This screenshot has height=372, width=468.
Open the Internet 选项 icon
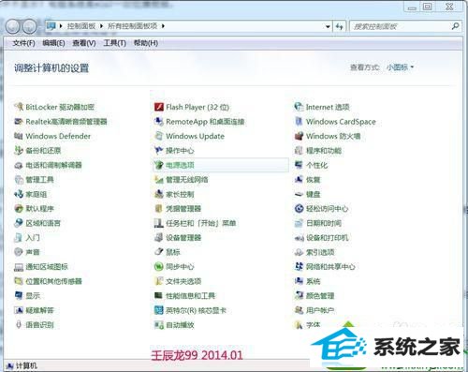click(299, 107)
